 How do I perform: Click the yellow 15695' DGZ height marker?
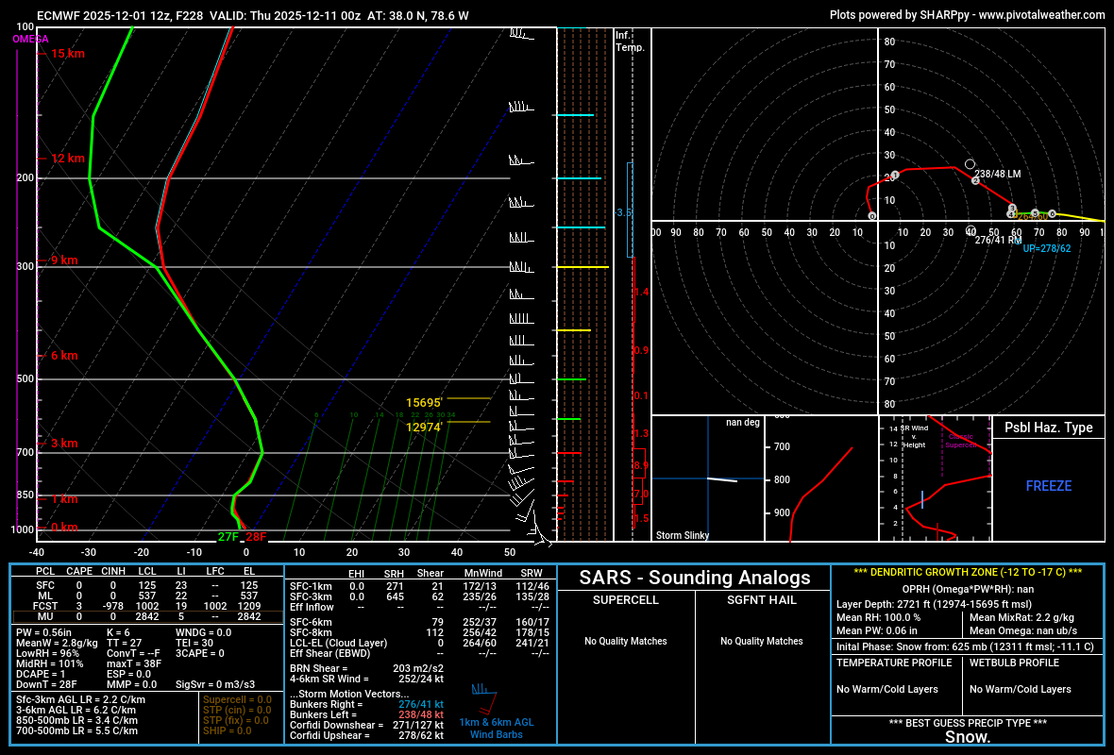coord(427,402)
